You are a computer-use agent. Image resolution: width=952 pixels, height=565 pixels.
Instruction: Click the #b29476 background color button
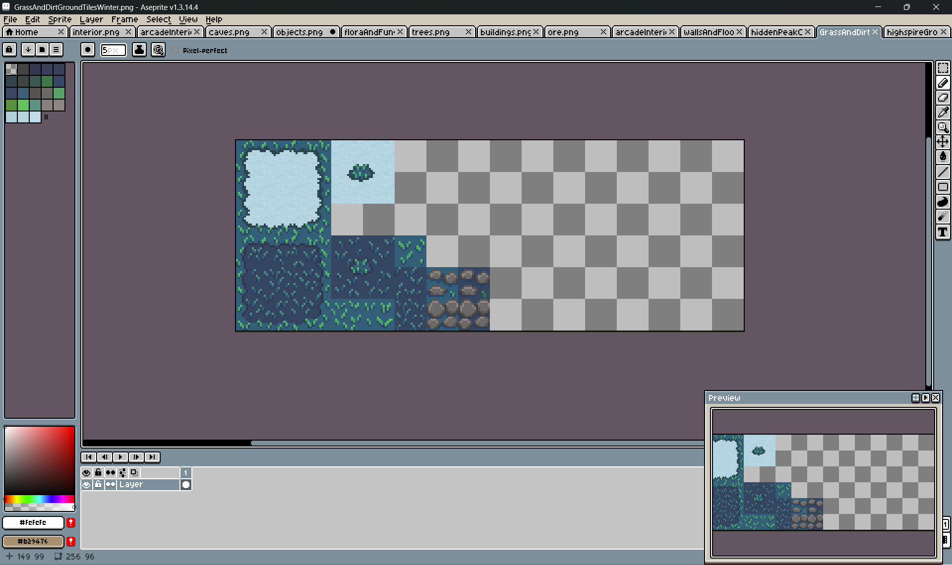[x=33, y=541]
